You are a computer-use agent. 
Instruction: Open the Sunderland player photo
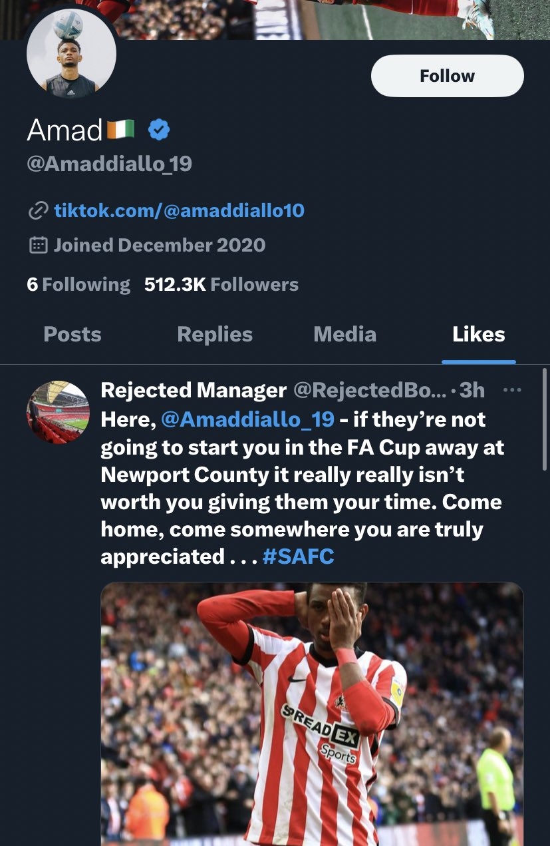tap(312, 714)
